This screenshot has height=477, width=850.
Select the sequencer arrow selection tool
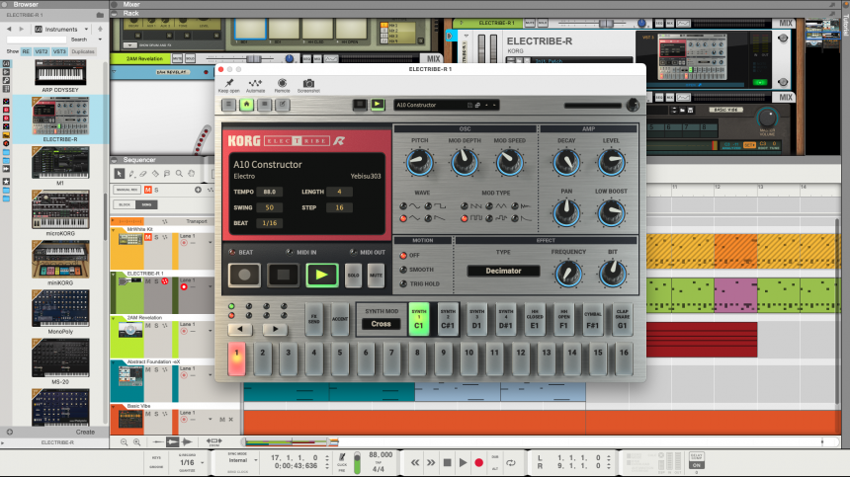click(120, 174)
